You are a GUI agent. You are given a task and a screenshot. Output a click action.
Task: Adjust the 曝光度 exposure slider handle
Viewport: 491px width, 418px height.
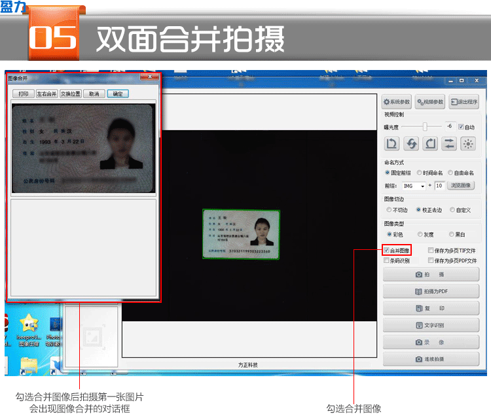click(425, 126)
